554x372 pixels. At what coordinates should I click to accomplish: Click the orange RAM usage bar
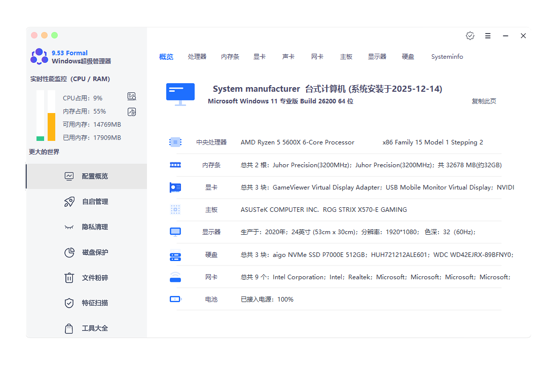51,127
